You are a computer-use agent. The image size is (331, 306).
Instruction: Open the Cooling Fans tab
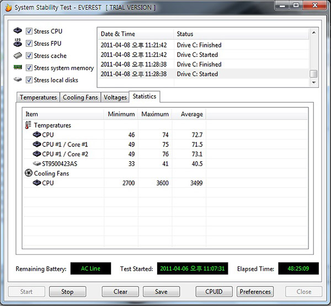(x=81, y=97)
